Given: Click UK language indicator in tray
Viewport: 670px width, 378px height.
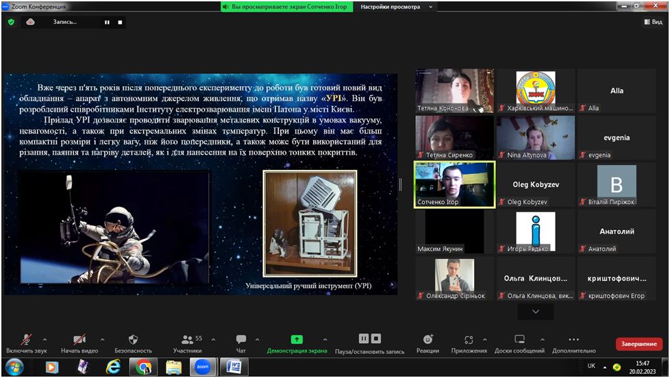Looking at the screenshot, I should point(591,366).
